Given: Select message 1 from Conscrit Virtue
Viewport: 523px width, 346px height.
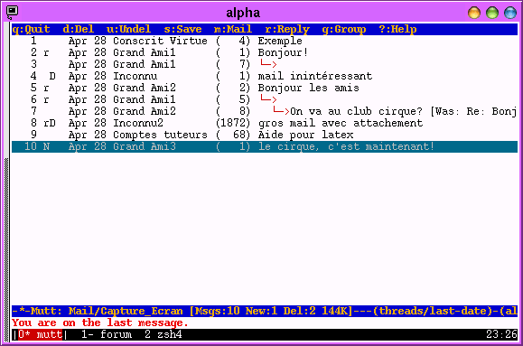Looking at the screenshot, I should point(265,41).
